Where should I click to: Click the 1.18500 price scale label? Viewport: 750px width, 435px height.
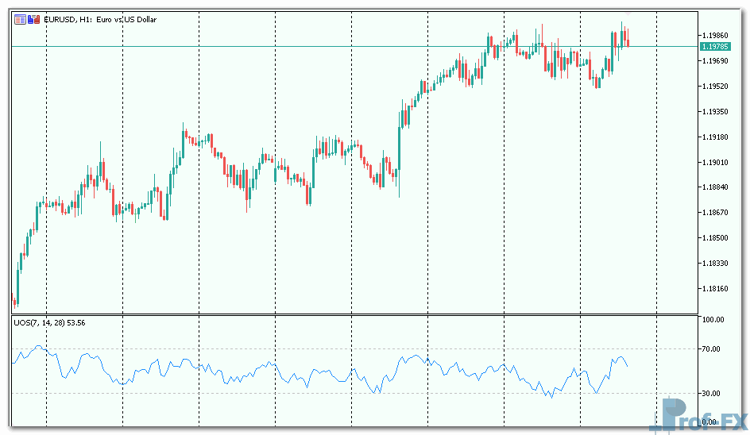716,238
